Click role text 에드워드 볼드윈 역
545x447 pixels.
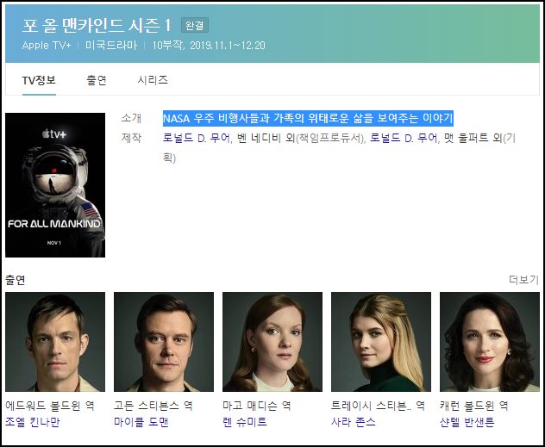pos(50,406)
